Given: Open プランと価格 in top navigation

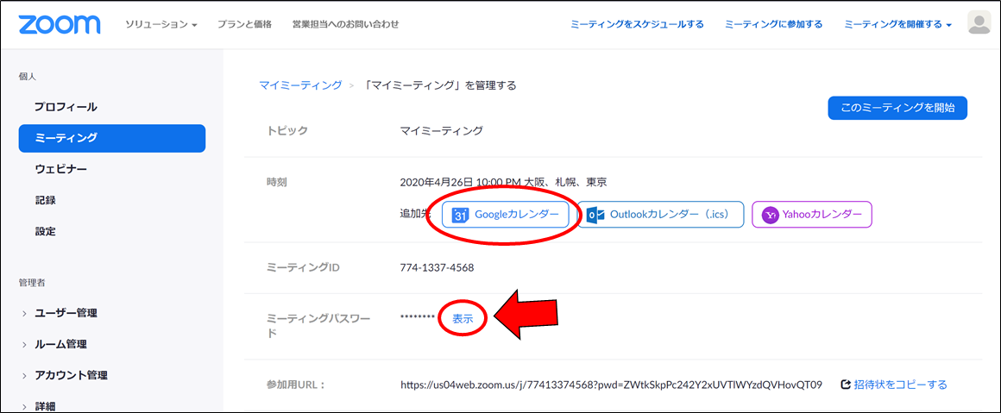Looking at the screenshot, I should pyautogui.click(x=244, y=24).
